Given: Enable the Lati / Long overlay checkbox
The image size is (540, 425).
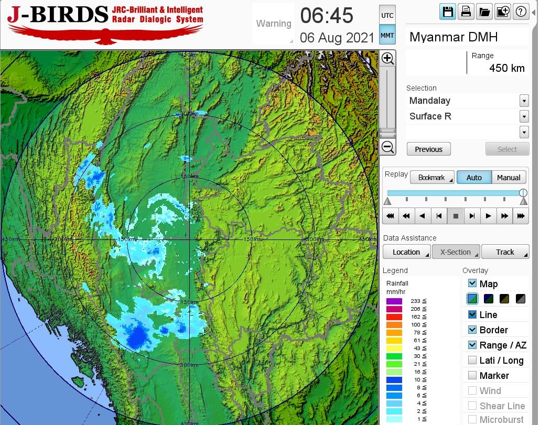Looking at the screenshot, I should [x=472, y=360].
